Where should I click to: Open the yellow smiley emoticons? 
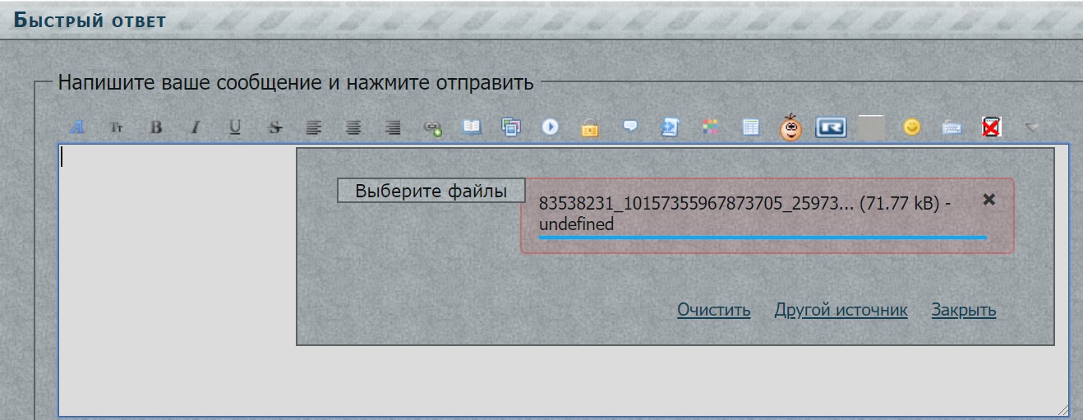coord(911,127)
